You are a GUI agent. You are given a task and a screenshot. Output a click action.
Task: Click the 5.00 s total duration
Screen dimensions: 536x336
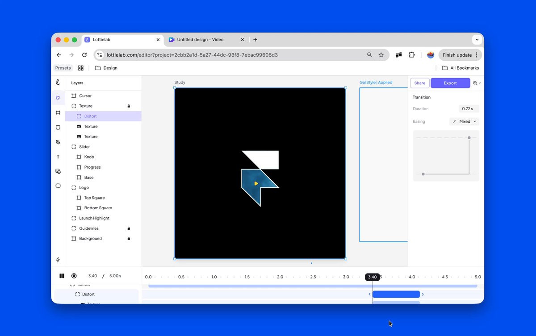[115, 276]
